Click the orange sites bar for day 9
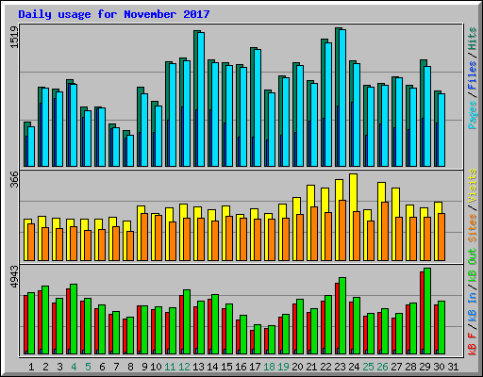 click(144, 238)
